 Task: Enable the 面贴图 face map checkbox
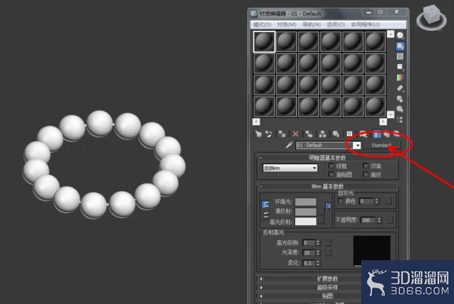(x=332, y=175)
